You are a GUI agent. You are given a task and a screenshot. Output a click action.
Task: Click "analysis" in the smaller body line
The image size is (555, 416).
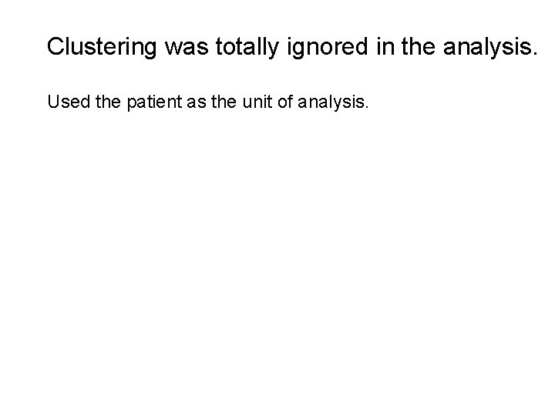[327, 101]
